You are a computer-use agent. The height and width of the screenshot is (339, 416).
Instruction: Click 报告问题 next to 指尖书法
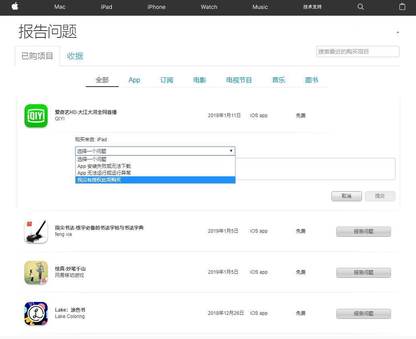363,232
